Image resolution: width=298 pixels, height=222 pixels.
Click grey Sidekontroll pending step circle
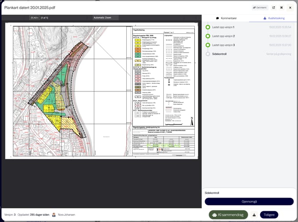[x=208, y=54]
